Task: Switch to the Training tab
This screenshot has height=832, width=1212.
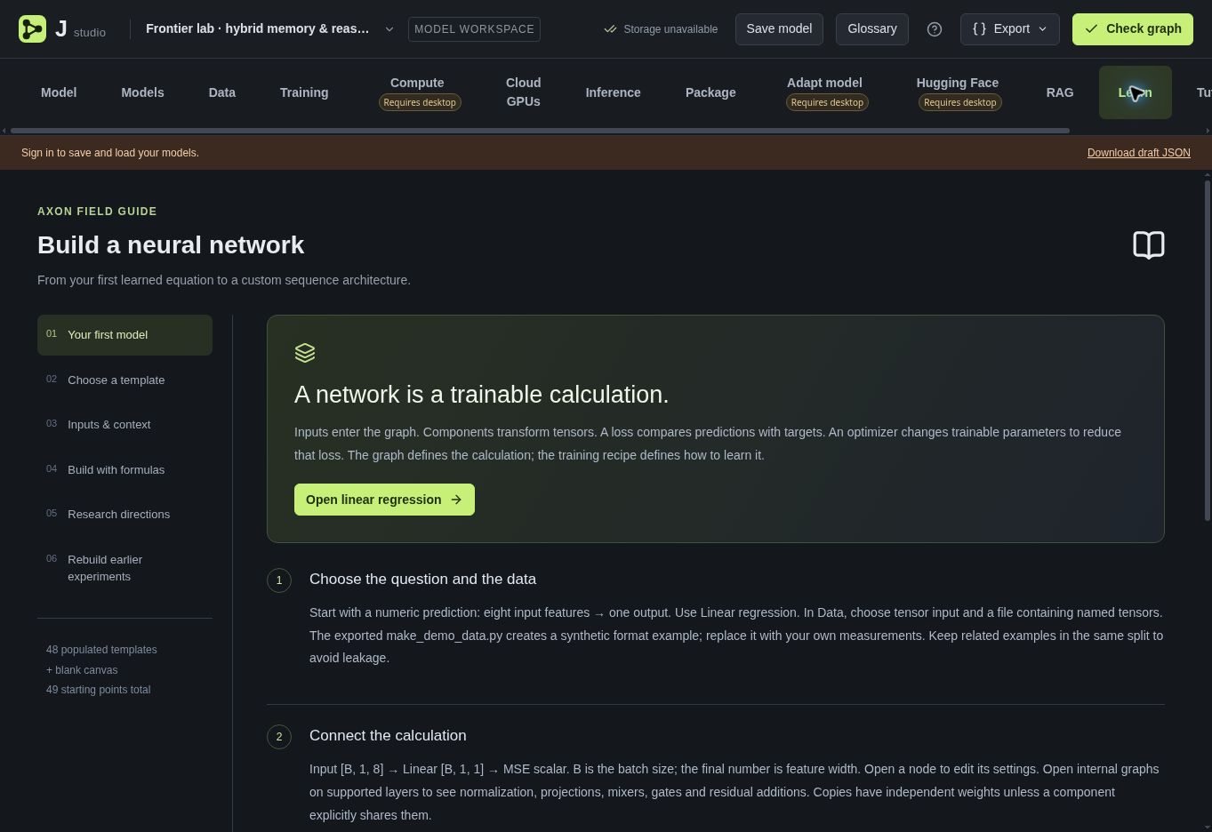Action: coord(304,92)
